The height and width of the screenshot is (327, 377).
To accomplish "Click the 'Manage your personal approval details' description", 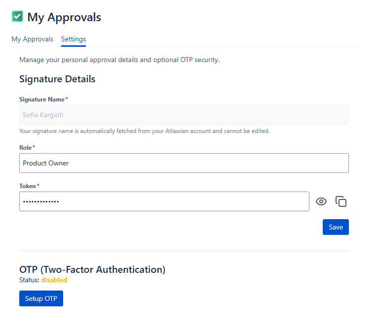I will (119, 60).
